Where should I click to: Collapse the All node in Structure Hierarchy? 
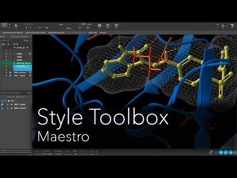point(5,101)
